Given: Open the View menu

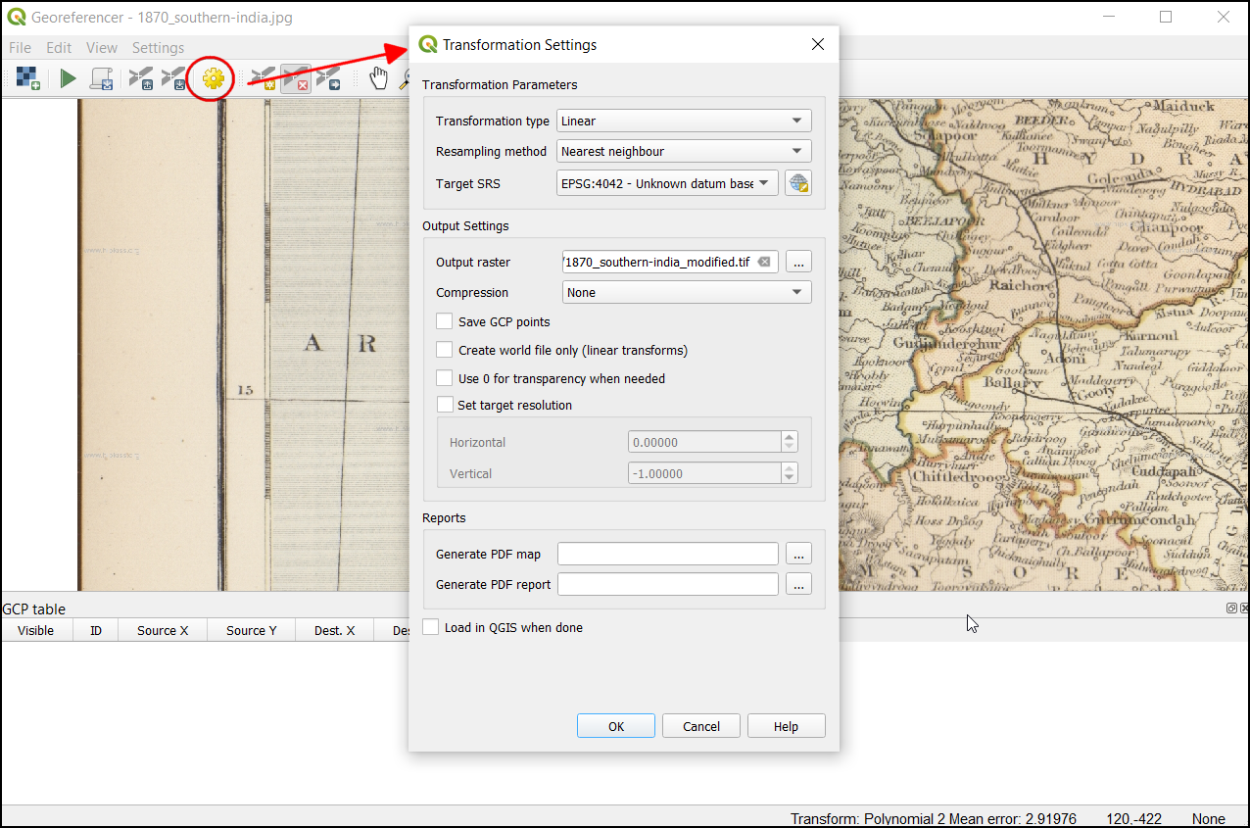Looking at the screenshot, I should tap(101, 47).
